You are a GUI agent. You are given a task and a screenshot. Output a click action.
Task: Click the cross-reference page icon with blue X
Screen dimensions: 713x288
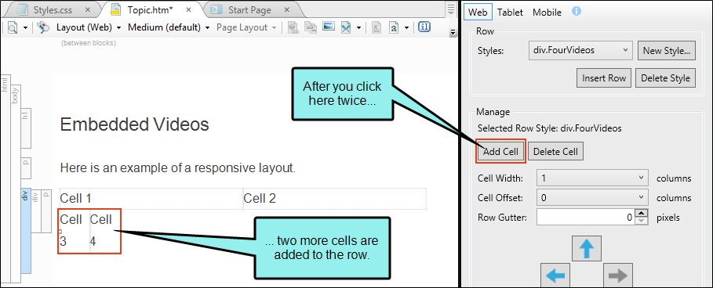pos(347,27)
